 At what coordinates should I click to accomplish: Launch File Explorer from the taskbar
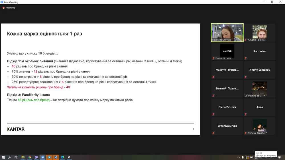23,157
